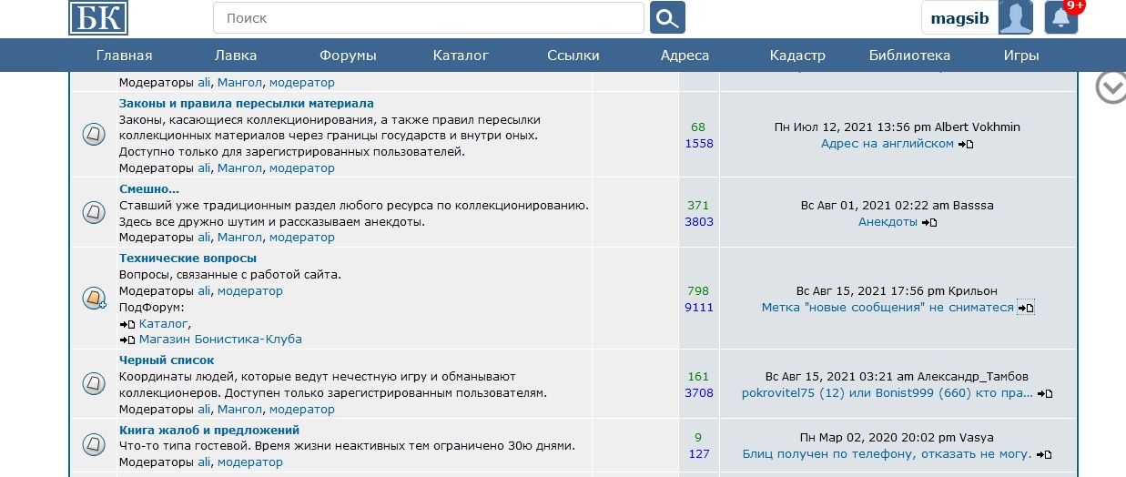Open the Законы и правила пересылки материала forum

coord(246,104)
